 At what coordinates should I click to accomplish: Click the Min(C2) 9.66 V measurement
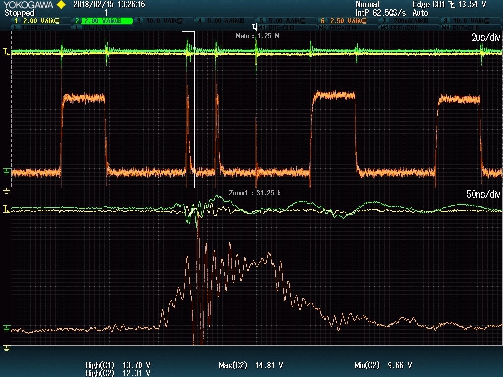click(x=383, y=365)
